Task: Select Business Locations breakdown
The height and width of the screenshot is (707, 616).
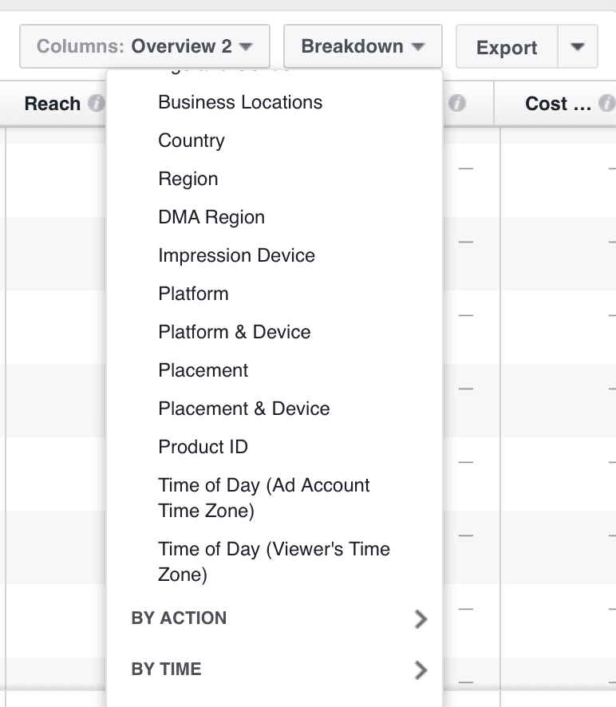Action: [240, 102]
